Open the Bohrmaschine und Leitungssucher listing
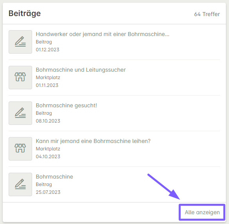The height and width of the screenshot is (224, 229). tap(81, 70)
